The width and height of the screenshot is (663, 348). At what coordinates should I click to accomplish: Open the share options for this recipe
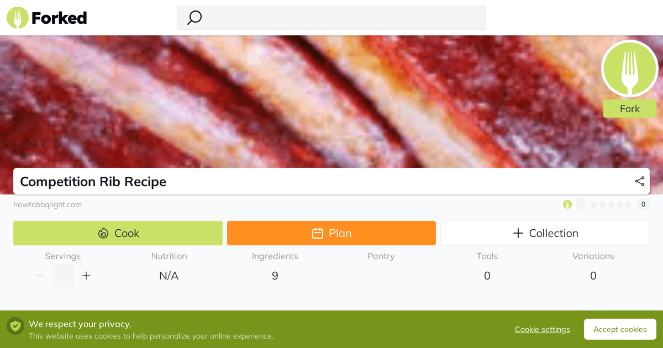click(x=640, y=181)
